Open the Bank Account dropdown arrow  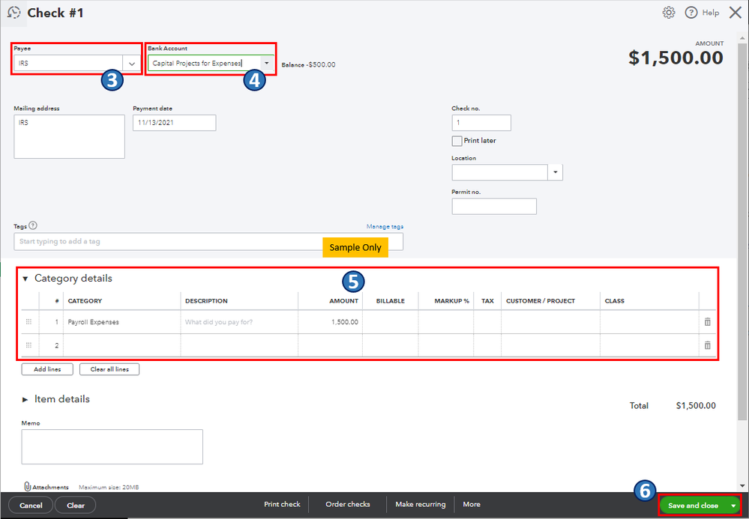[267, 63]
